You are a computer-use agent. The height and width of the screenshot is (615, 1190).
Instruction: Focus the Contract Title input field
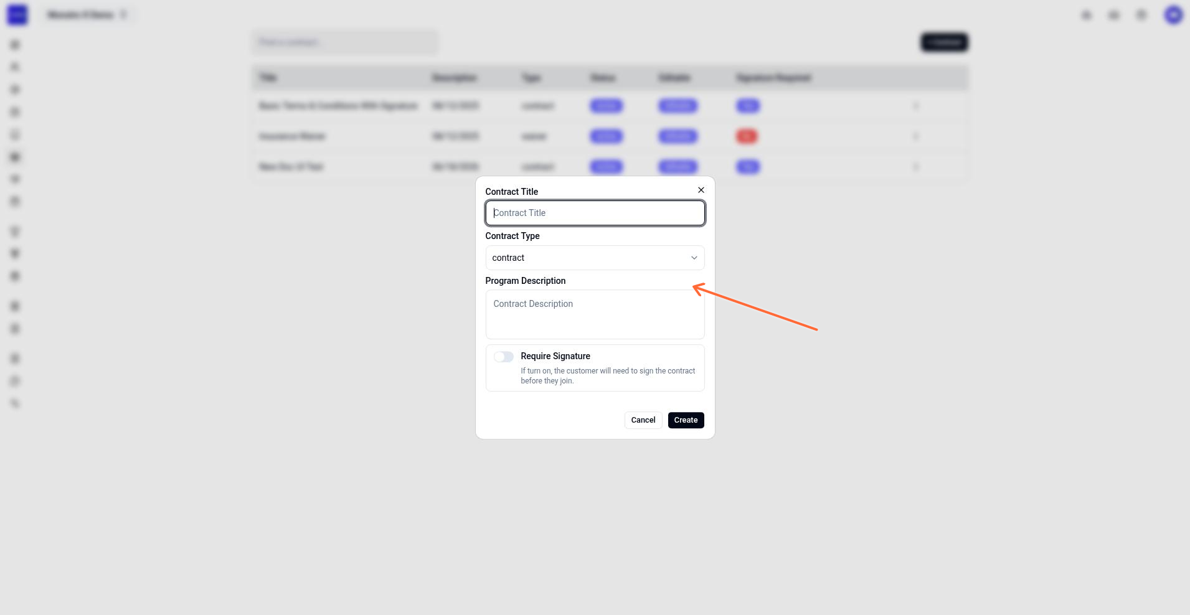tap(595, 213)
